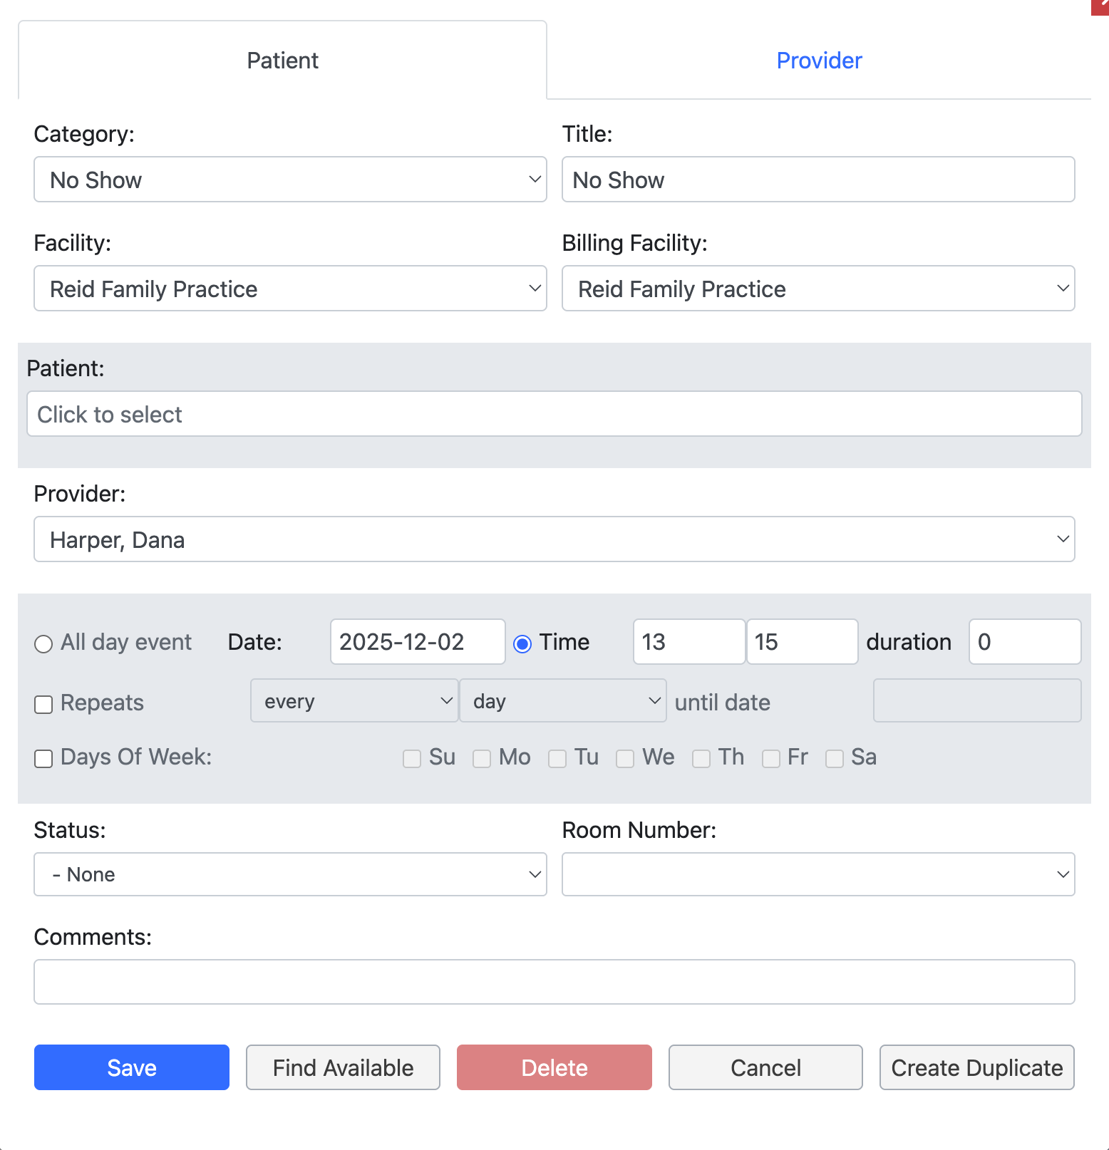
Task: Expand the Provider dropdown with Harper, Dana
Action: 554,539
